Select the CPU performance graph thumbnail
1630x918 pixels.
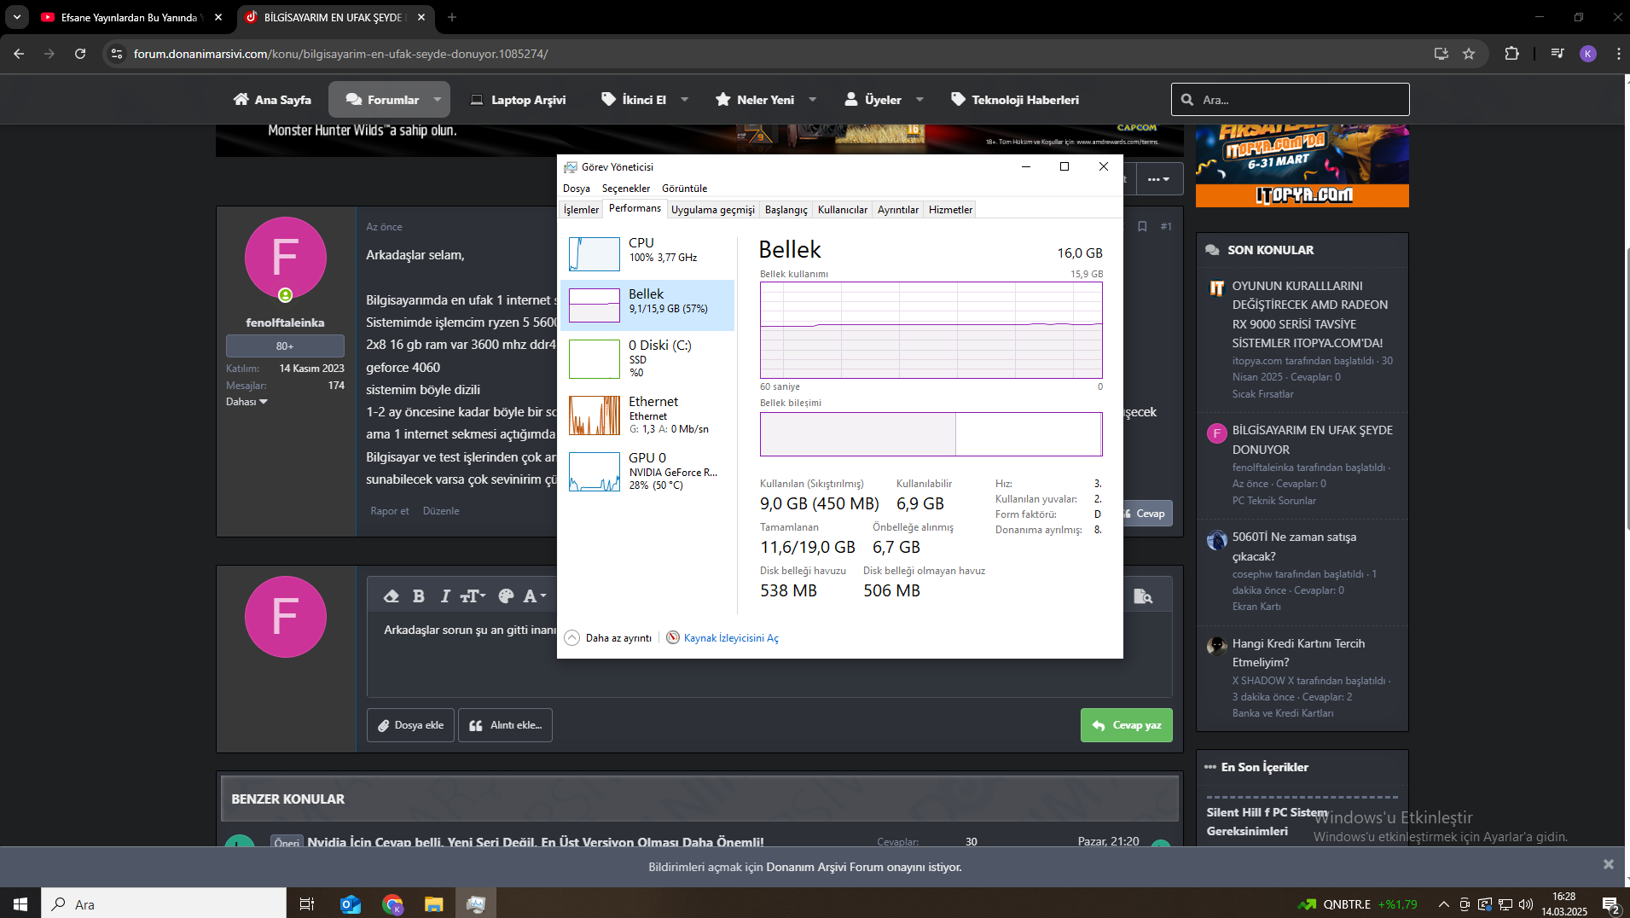595,254
